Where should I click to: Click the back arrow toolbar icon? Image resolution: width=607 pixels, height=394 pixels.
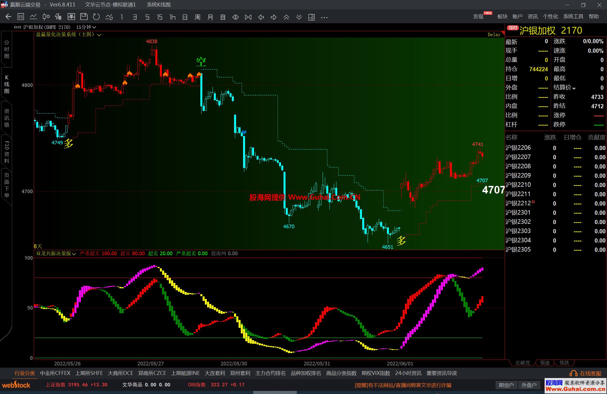pos(8,17)
